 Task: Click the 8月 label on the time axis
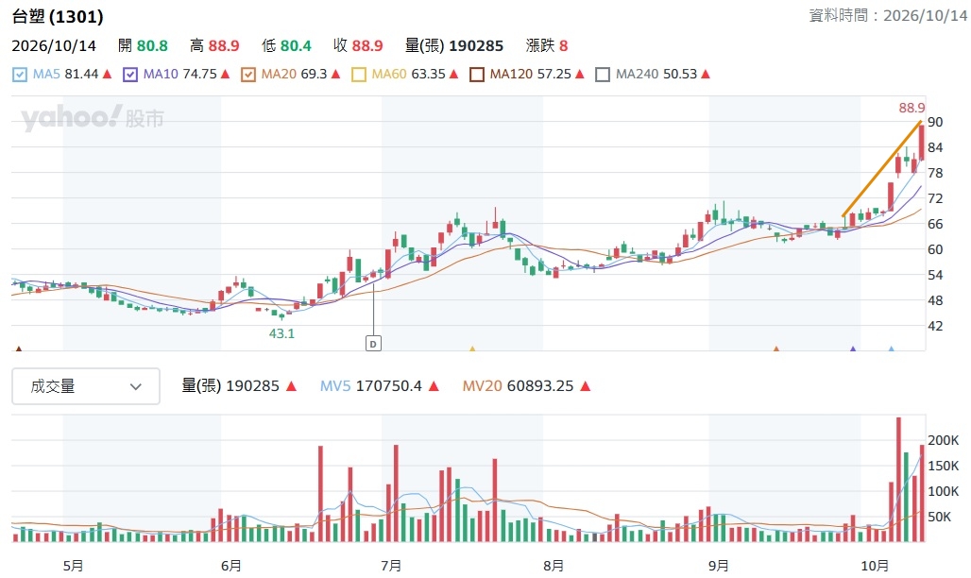(x=553, y=566)
